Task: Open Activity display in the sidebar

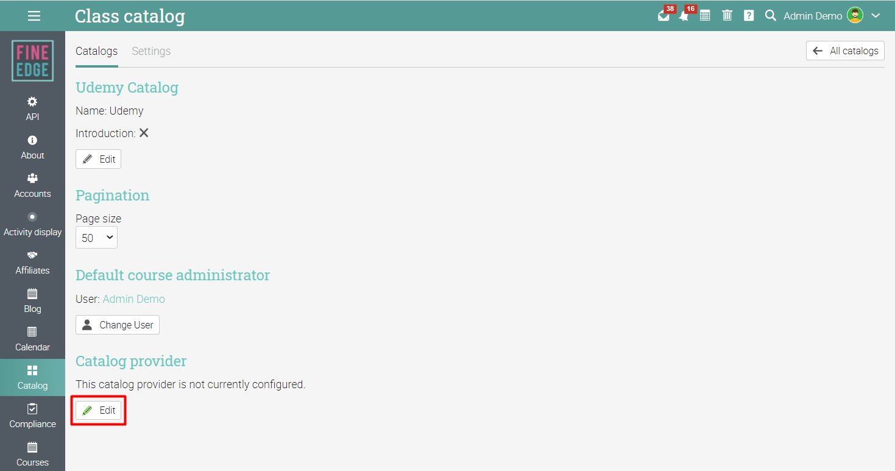Action: click(32, 224)
